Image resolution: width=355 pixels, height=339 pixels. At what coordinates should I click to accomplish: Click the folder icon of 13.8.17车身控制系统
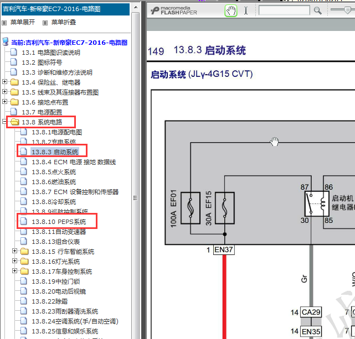click(24, 271)
